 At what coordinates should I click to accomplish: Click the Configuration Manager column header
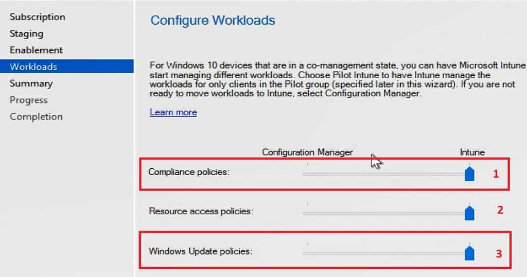coord(307,152)
